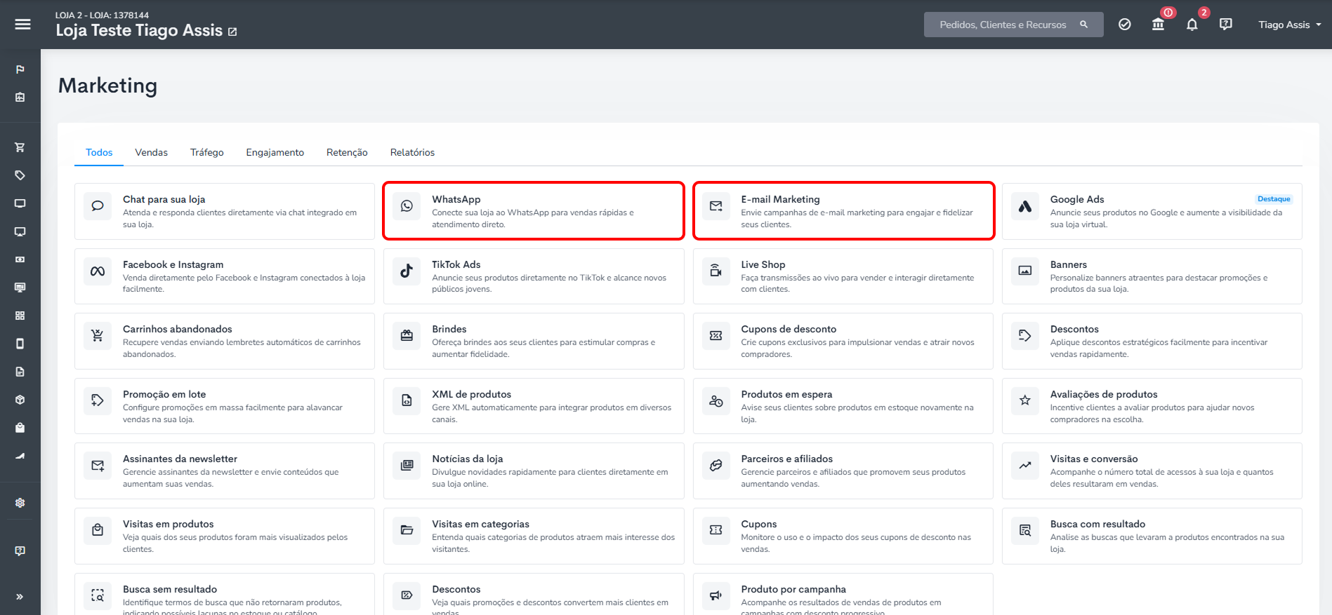Image resolution: width=1332 pixels, height=615 pixels.
Task: Open the Engajamento tab
Action: pos(275,152)
